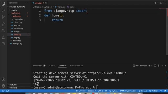Image resolution: width=168 pixels, height=94 pixels.
Task: Split the editor to the right
Action: (x=161, y=3)
